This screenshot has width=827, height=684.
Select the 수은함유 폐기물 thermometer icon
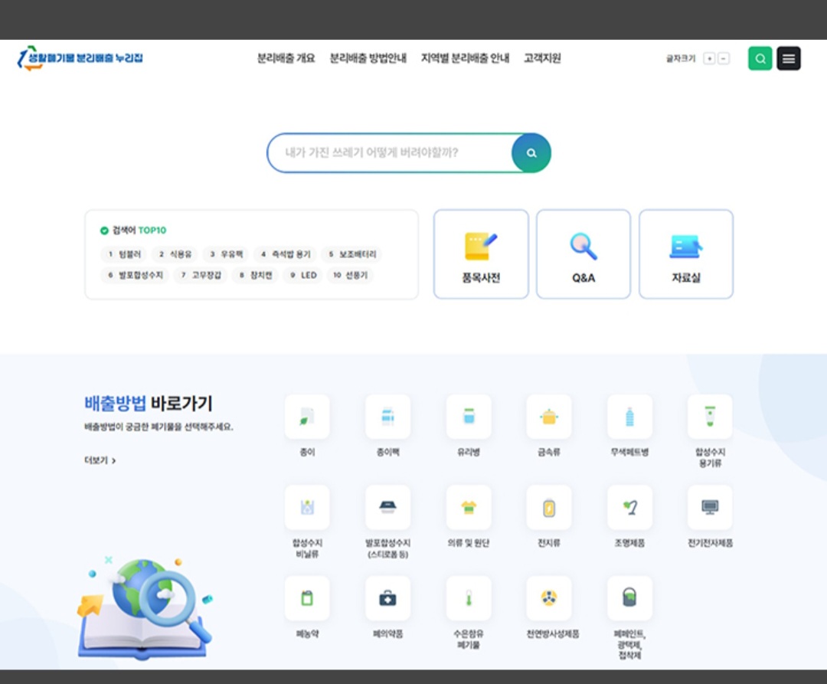click(x=469, y=598)
